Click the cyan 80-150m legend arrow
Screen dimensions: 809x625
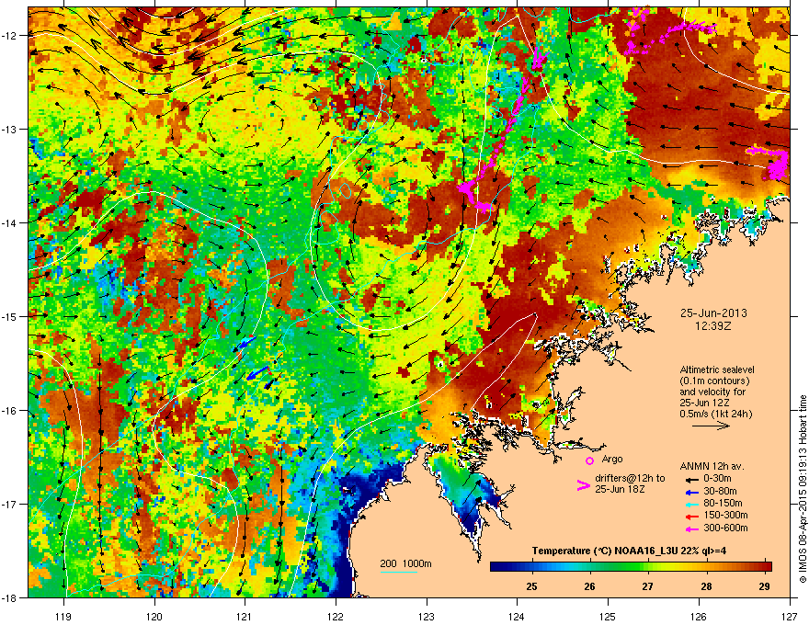(690, 504)
